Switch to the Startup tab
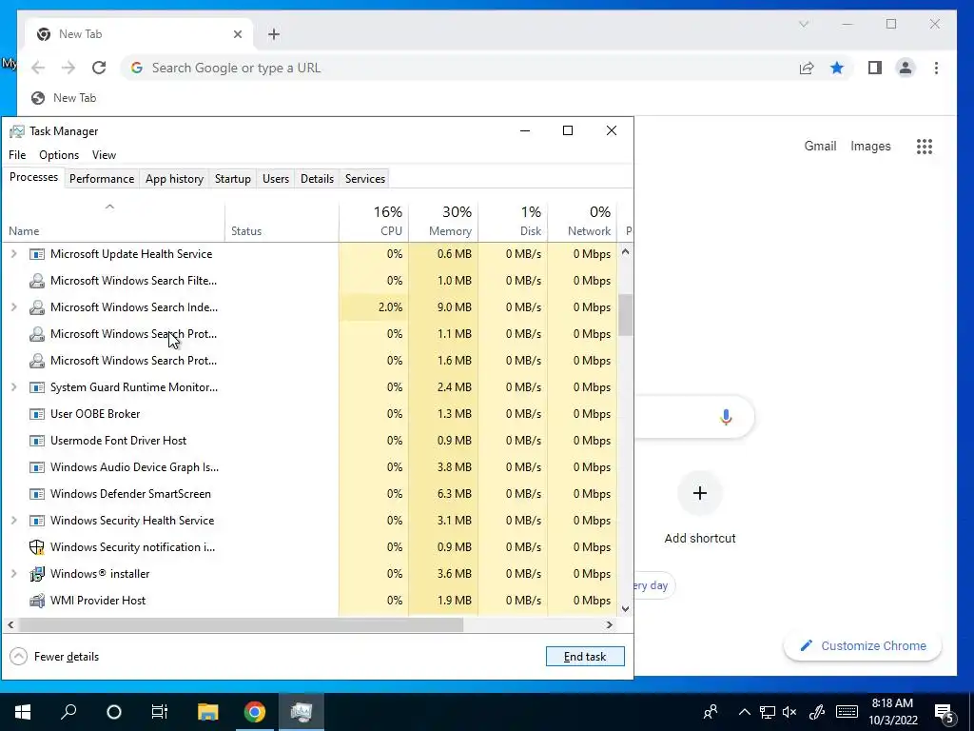Screen dimensions: 974x731 (x=233, y=179)
